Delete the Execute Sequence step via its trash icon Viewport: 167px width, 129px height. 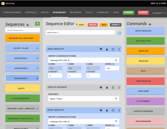107,88
